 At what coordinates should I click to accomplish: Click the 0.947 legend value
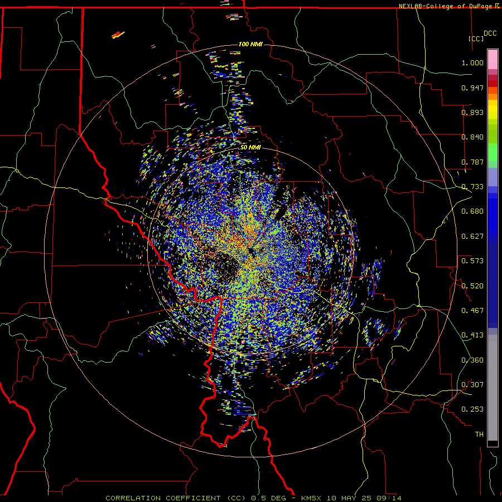[x=472, y=88]
